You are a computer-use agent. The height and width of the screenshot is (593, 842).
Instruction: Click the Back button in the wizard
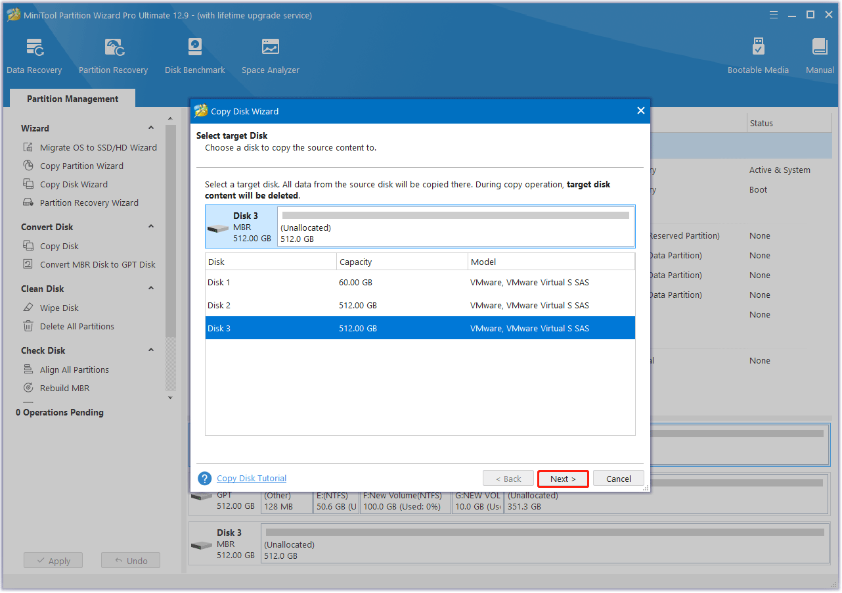[508, 479]
